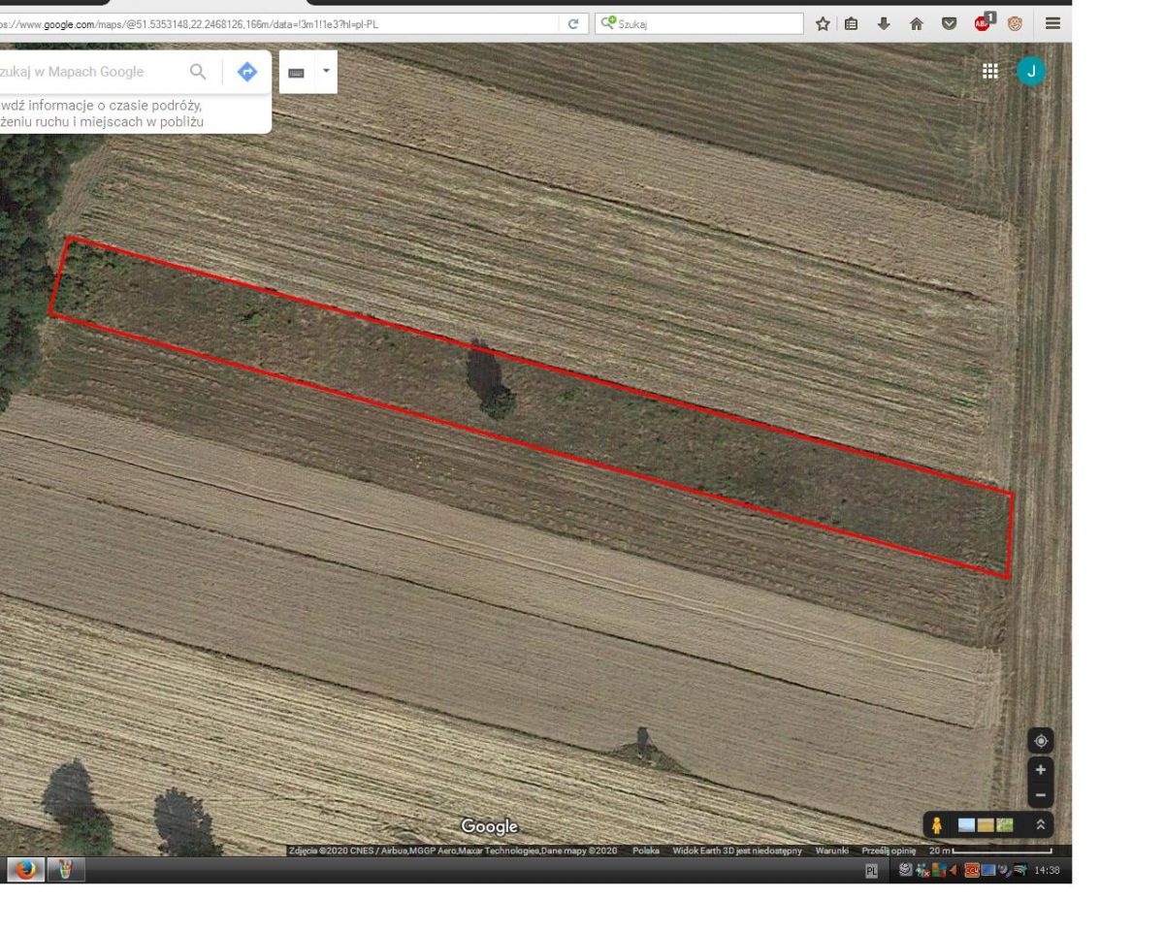Zoom out on the map
1164x931 pixels.
click(x=1041, y=795)
